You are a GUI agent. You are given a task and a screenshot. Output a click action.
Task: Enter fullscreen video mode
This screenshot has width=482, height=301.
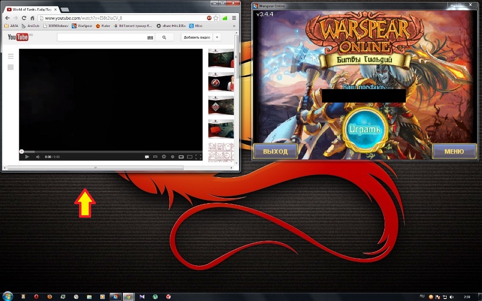click(x=198, y=157)
